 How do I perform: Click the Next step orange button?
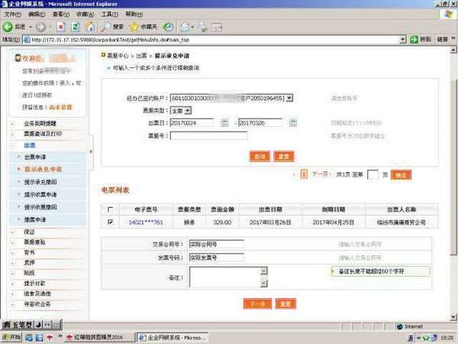[x=257, y=303]
